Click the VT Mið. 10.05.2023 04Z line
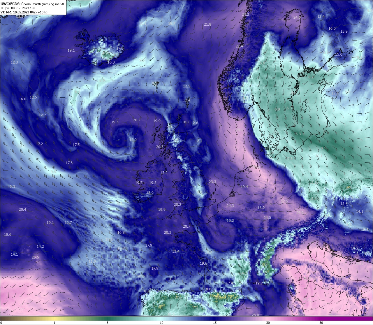 point(24,12)
